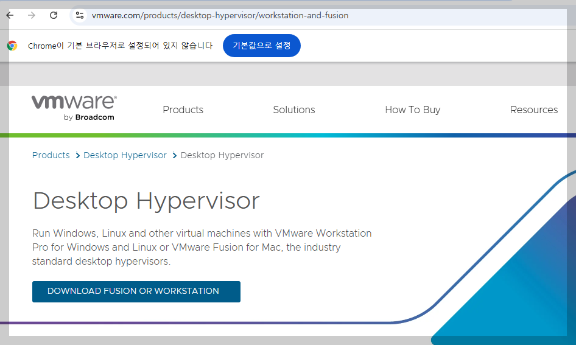
Task: Click the paragraph starting 'Run Windows, Linux'
Action: 202,248
